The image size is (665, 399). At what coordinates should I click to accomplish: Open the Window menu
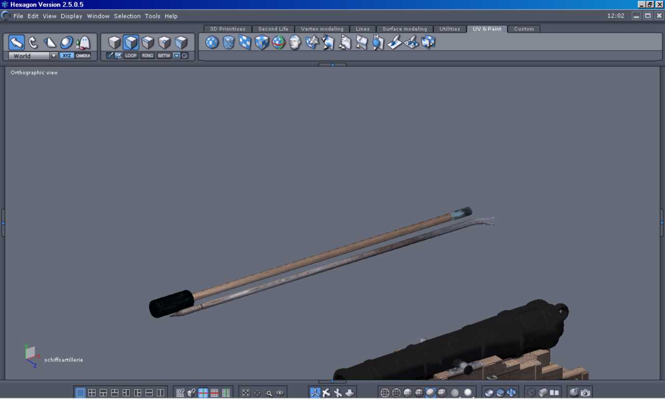tap(98, 16)
